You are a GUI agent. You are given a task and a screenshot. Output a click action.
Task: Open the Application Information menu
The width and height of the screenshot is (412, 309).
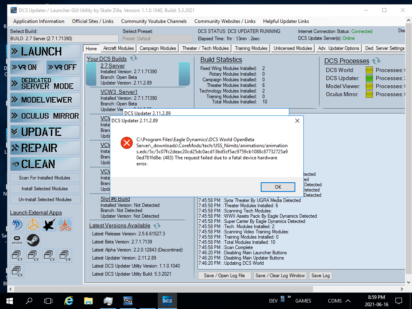point(39,21)
